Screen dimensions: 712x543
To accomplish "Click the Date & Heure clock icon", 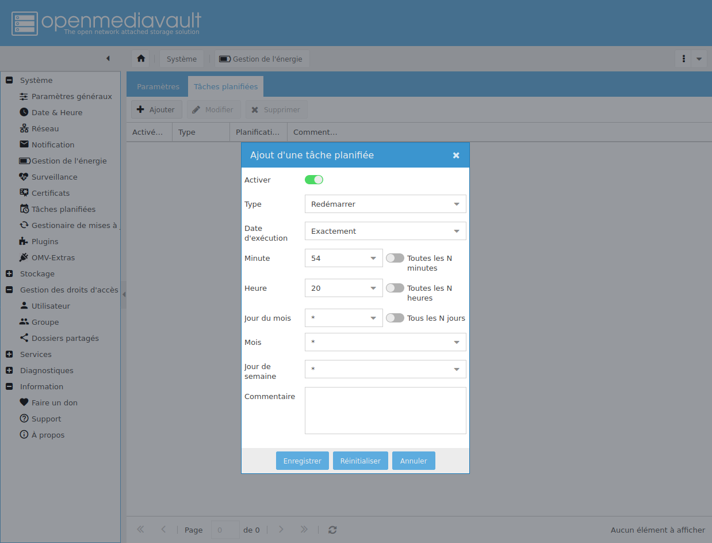I will click(x=24, y=112).
